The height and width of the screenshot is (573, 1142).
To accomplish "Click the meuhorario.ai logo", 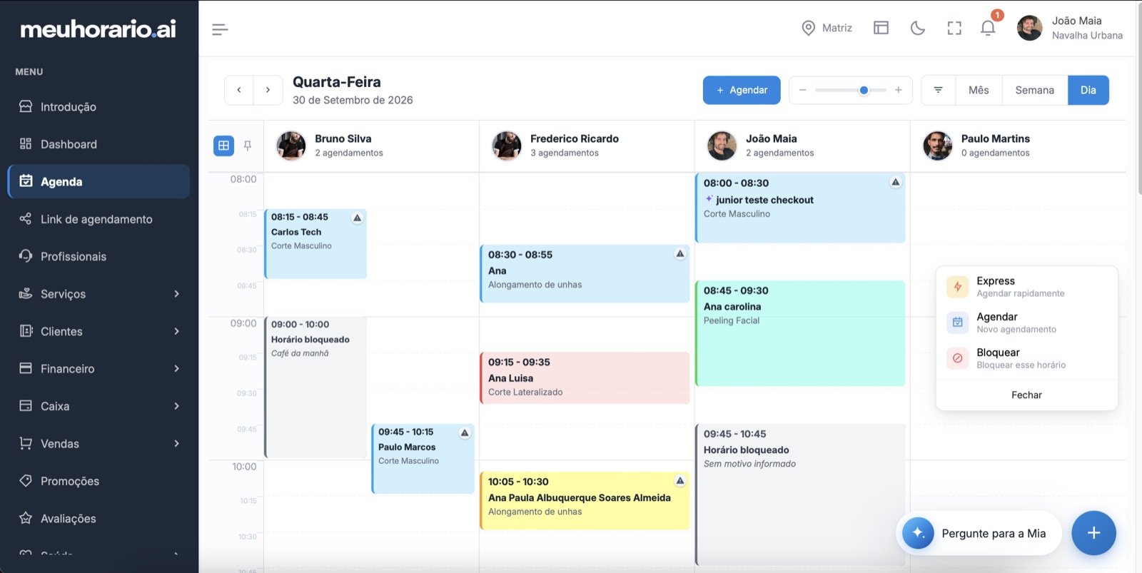I will coord(98,29).
